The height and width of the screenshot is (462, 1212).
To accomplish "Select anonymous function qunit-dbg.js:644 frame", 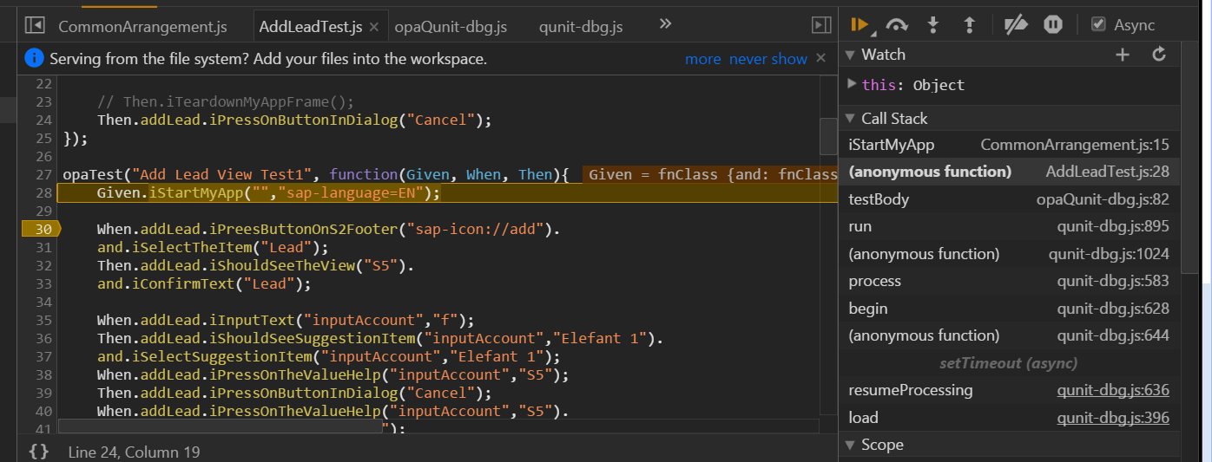I will tap(1009, 335).
